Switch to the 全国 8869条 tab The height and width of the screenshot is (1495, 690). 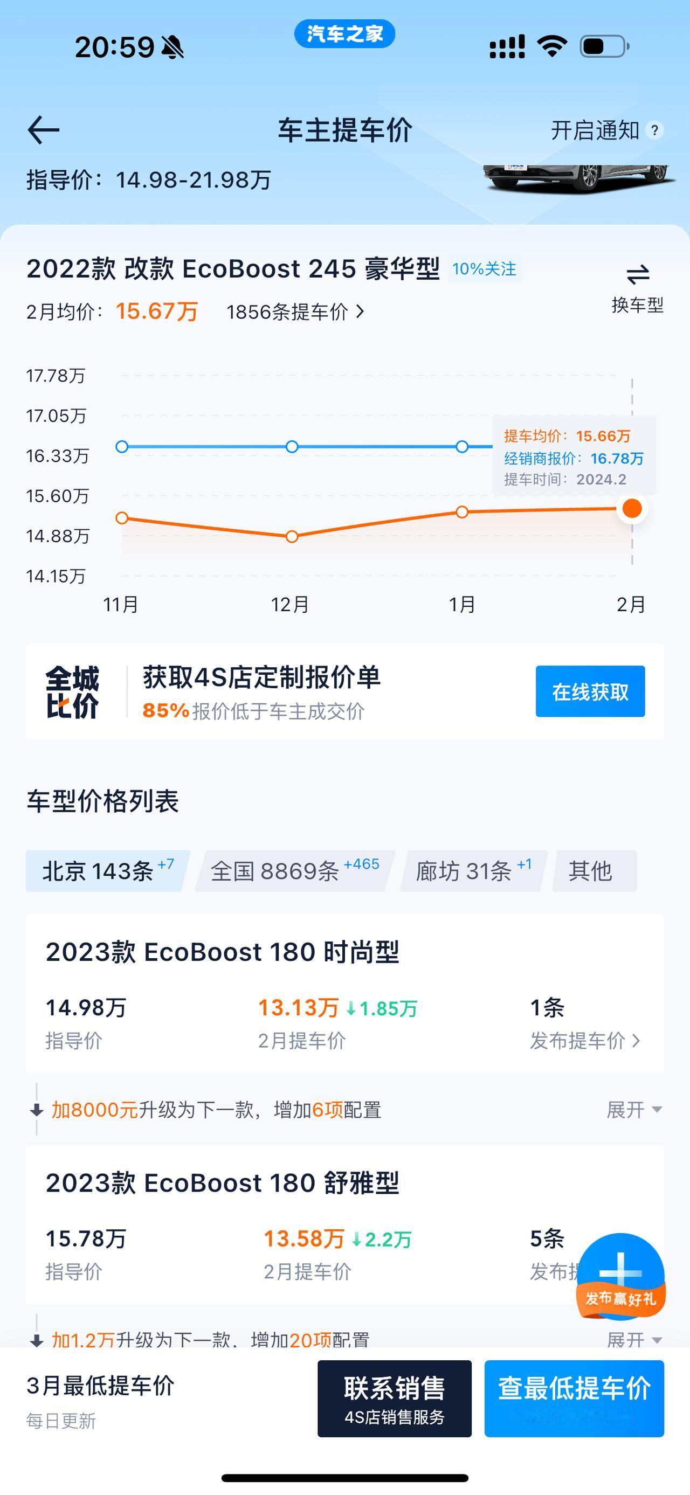[295, 870]
